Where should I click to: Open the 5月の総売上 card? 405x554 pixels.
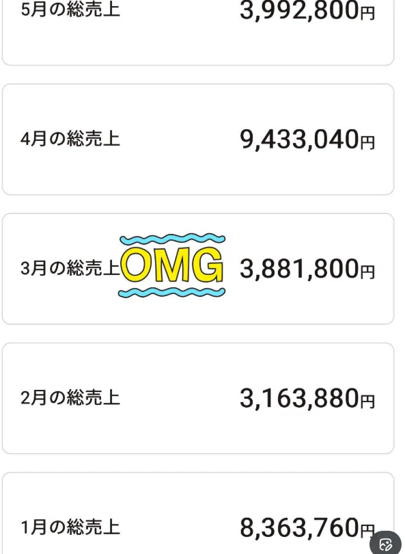point(198,33)
